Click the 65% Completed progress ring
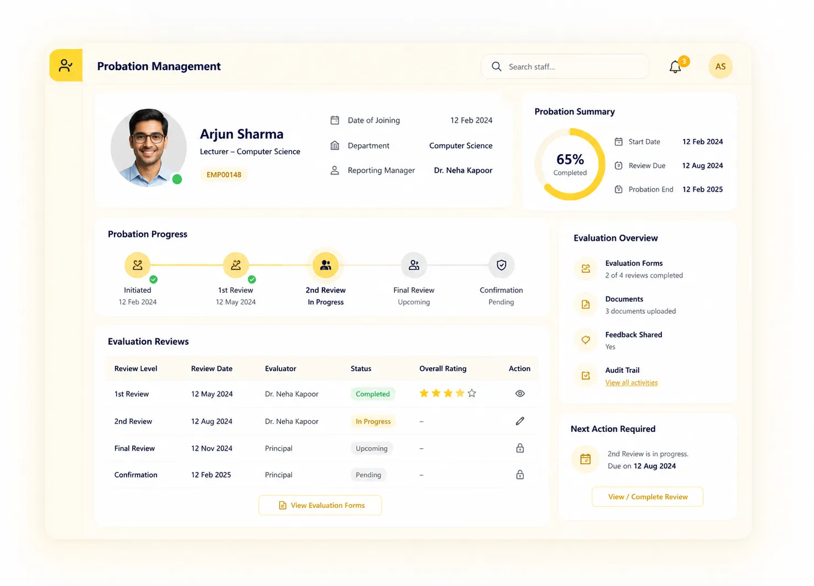 coord(570,164)
